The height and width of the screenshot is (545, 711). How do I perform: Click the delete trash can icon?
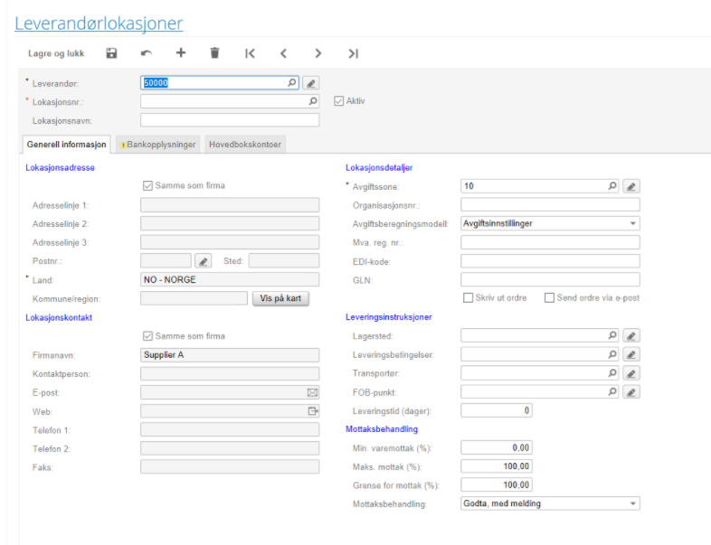pos(214,53)
